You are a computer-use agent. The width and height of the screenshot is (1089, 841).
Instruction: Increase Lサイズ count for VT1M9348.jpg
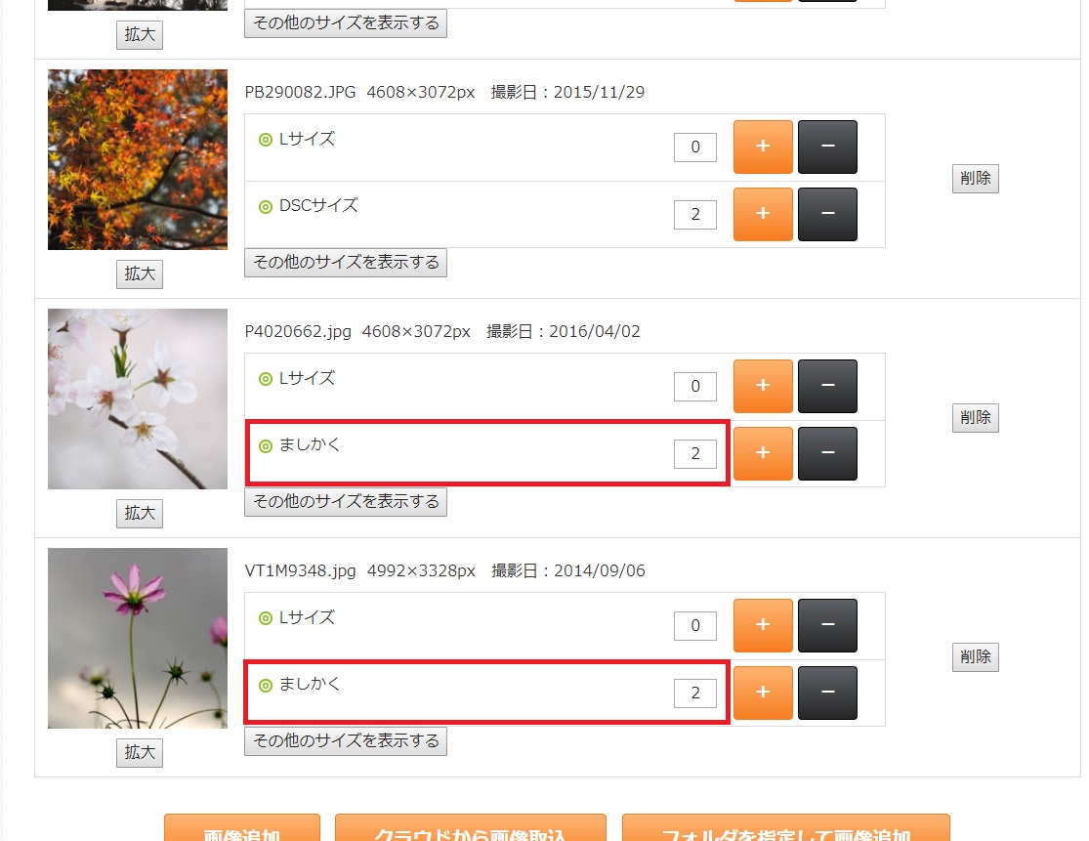(763, 625)
